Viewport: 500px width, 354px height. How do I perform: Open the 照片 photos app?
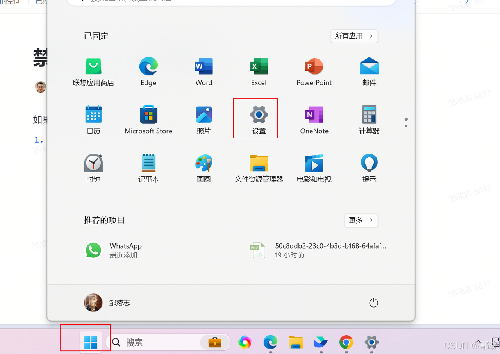[204, 120]
